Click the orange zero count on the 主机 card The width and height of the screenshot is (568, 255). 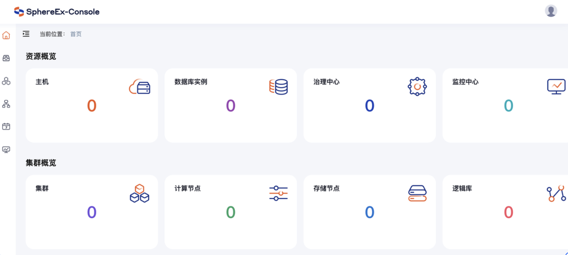click(92, 105)
